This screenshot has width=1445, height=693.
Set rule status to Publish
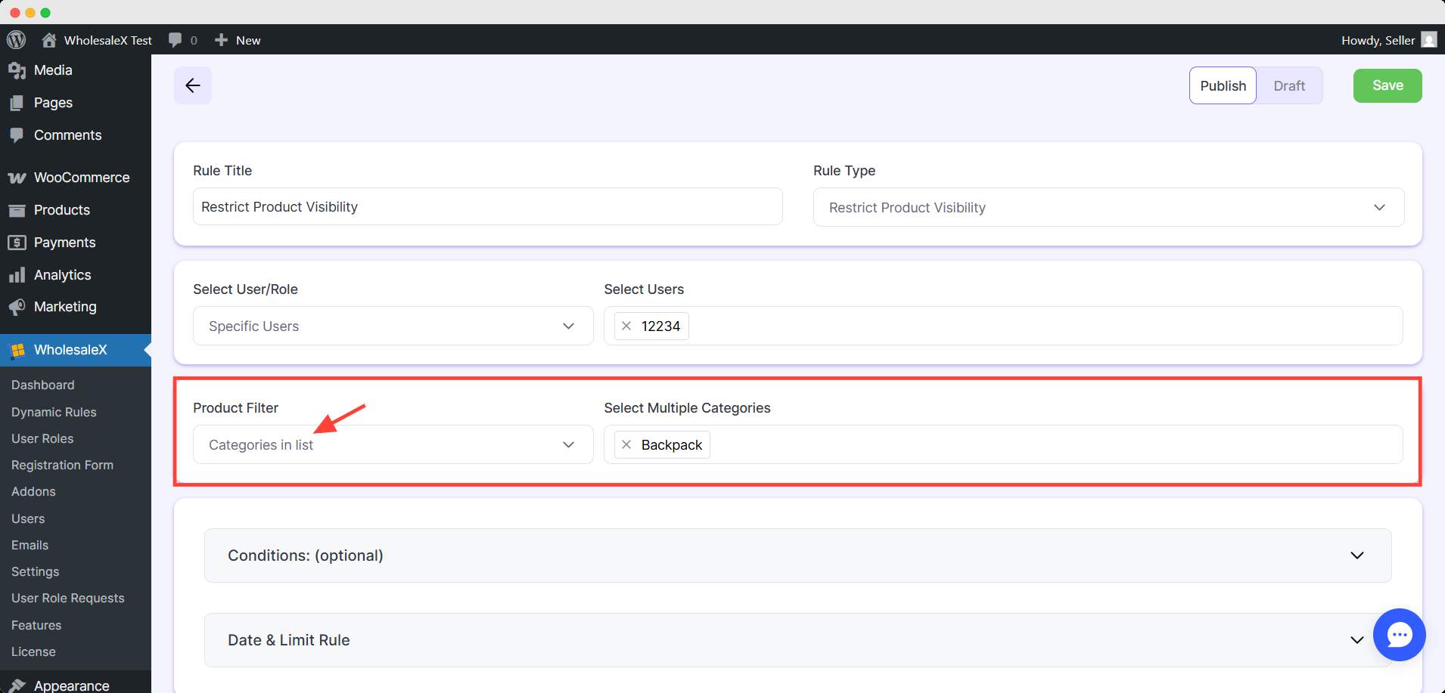pyautogui.click(x=1223, y=85)
